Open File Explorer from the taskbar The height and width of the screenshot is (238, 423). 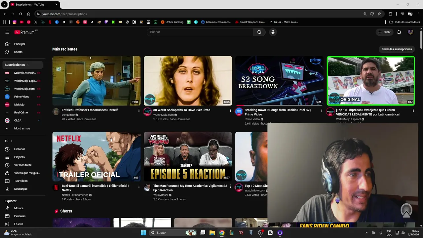click(x=212, y=233)
